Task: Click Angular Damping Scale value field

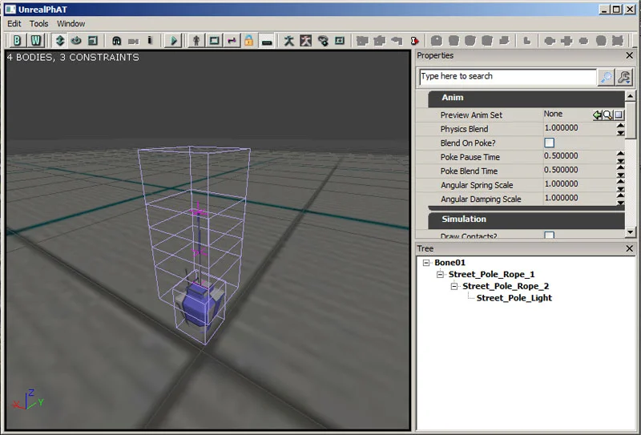Action: tap(579, 199)
